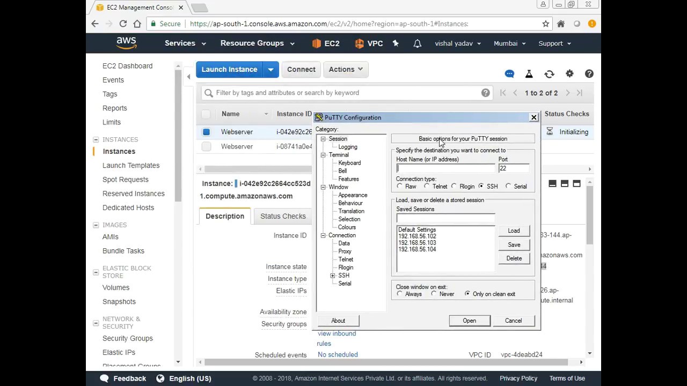Open table settings gear icon

[569, 73]
